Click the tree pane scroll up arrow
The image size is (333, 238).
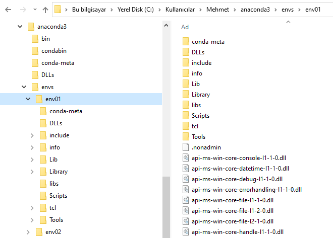click(166, 25)
